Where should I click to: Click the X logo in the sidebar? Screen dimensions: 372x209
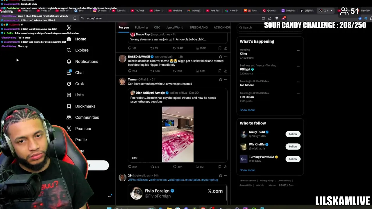pyautogui.click(x=69, y=28)
